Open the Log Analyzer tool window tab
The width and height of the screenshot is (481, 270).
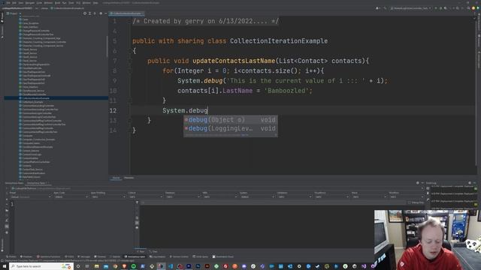(158, 256)
